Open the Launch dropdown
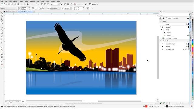 [x=97, y=4]
